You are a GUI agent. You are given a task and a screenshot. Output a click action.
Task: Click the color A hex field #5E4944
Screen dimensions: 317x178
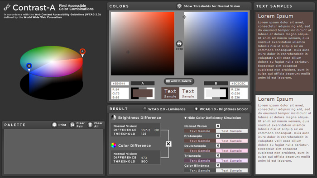tap(120, 84)
